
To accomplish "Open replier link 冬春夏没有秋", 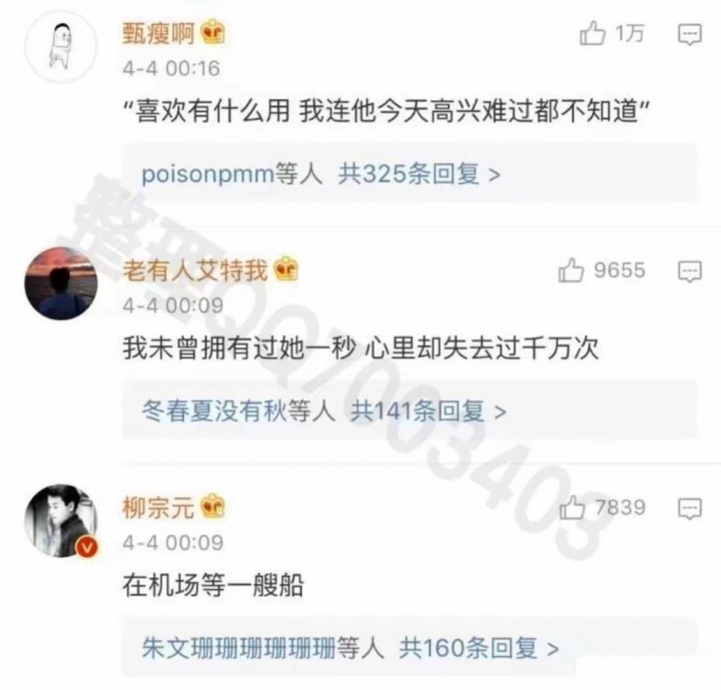I will (x=214, y=411).
